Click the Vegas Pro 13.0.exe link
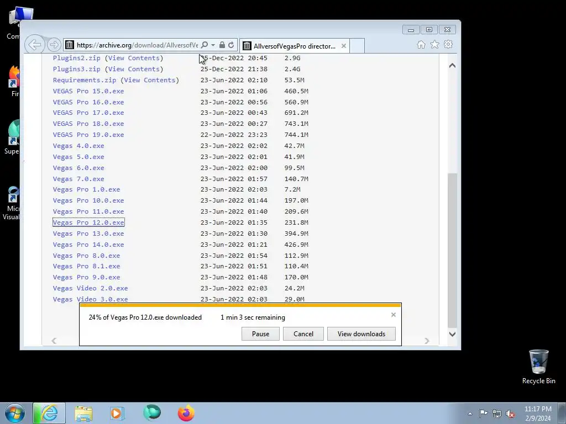 (88, 234)
